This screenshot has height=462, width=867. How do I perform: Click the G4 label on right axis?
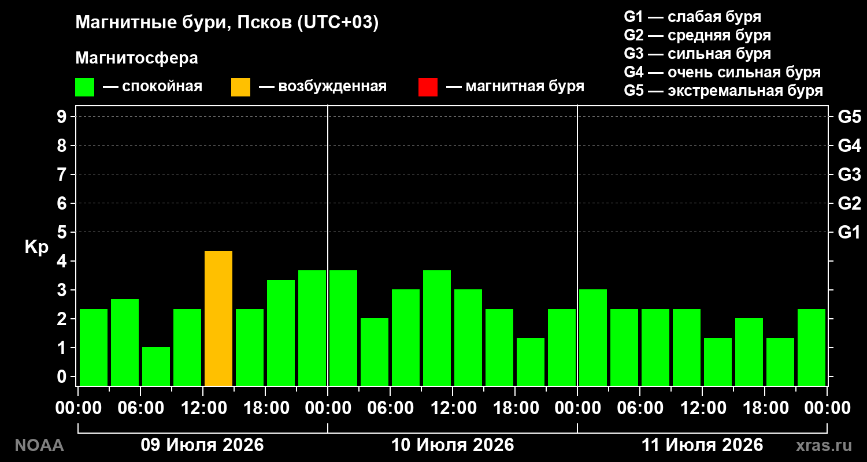849,146
